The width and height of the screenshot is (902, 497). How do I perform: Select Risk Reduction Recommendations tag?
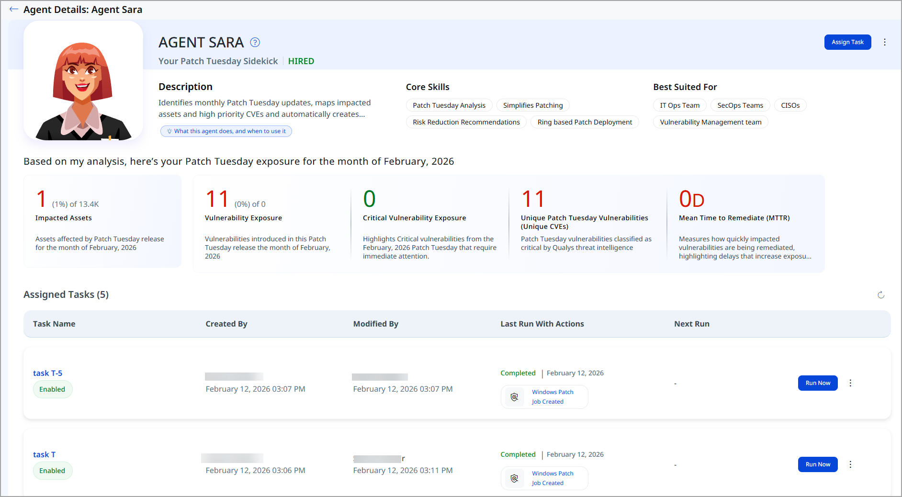click(x=466, y=122)
